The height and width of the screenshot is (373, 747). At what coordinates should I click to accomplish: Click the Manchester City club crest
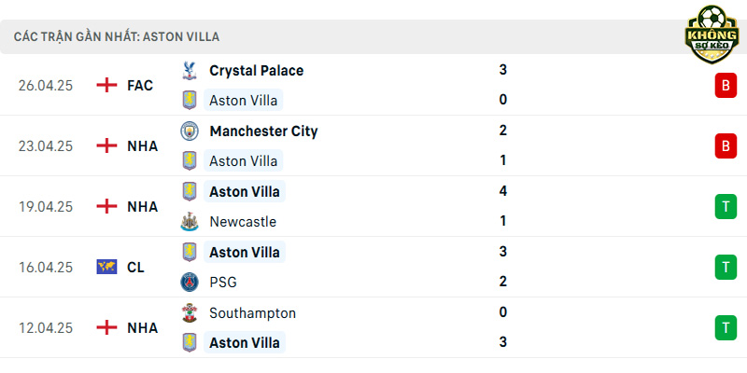pyautogui.click(x=190, y=131)
